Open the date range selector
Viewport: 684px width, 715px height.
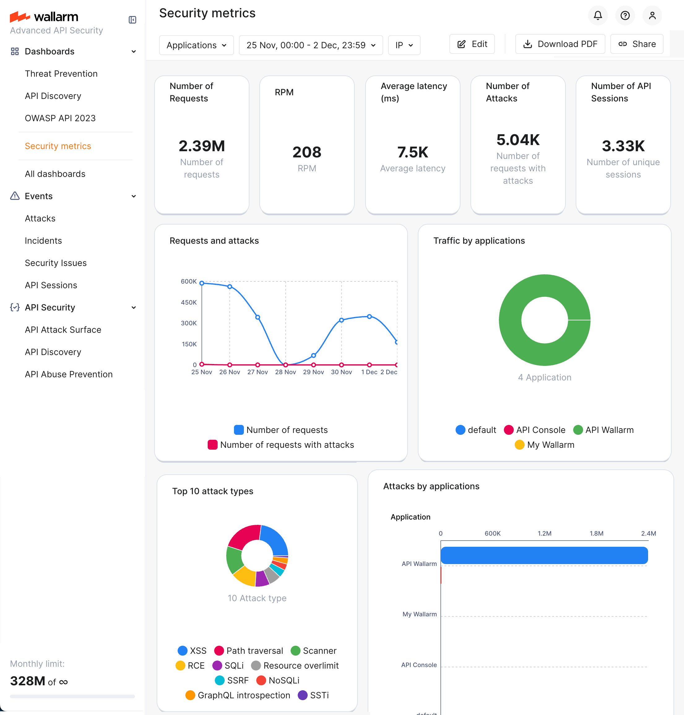point(311,45)
